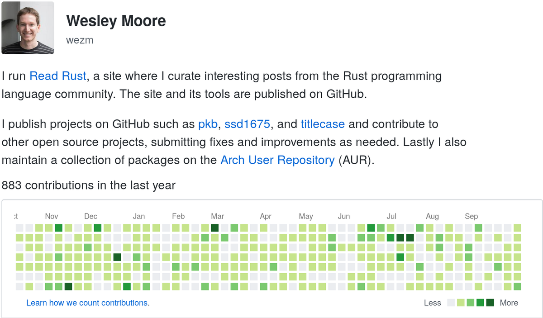Click the Less legend label
Viewport: 543px width, 318px height.
432,303
